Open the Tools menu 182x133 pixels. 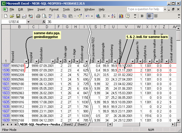coord(66,9)
